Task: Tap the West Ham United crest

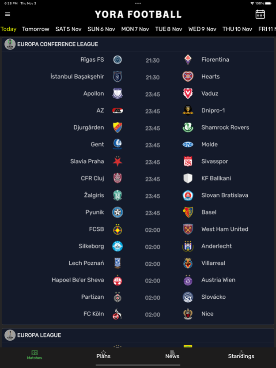Action: coord(188,229)
